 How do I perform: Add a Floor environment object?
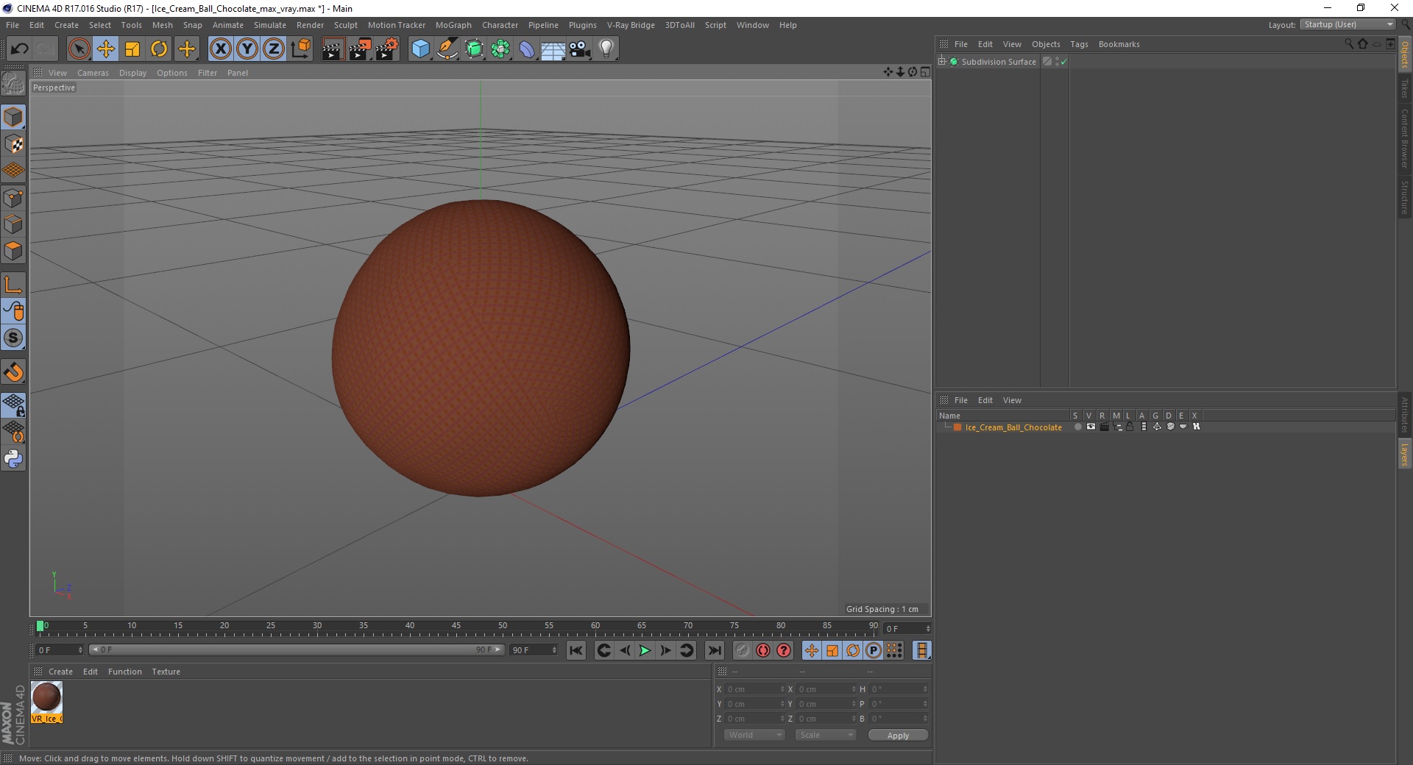(x=553, y=49)
